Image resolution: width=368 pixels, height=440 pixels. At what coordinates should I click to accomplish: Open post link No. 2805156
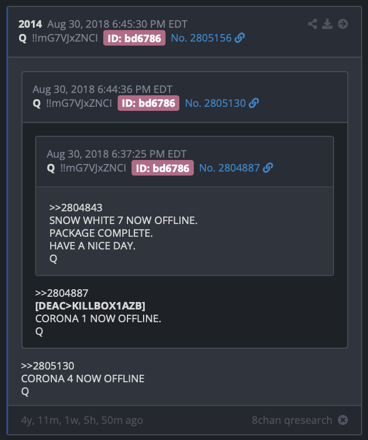[201, 38]
